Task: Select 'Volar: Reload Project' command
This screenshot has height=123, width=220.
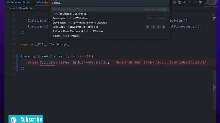Action: coord(110,36)
